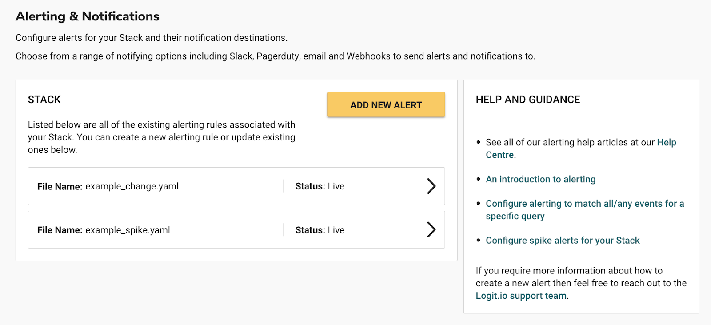
Task: Click the STACK panel heading
Action: pos(44,100)
